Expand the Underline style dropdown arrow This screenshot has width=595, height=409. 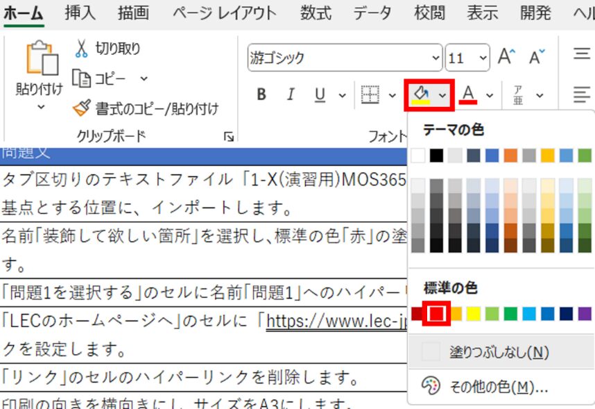pyautogui.click(x=342, y=95)
